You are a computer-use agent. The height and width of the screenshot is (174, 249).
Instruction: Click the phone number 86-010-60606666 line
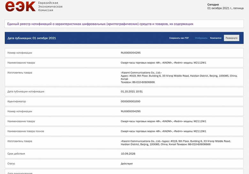click(138, 82)
